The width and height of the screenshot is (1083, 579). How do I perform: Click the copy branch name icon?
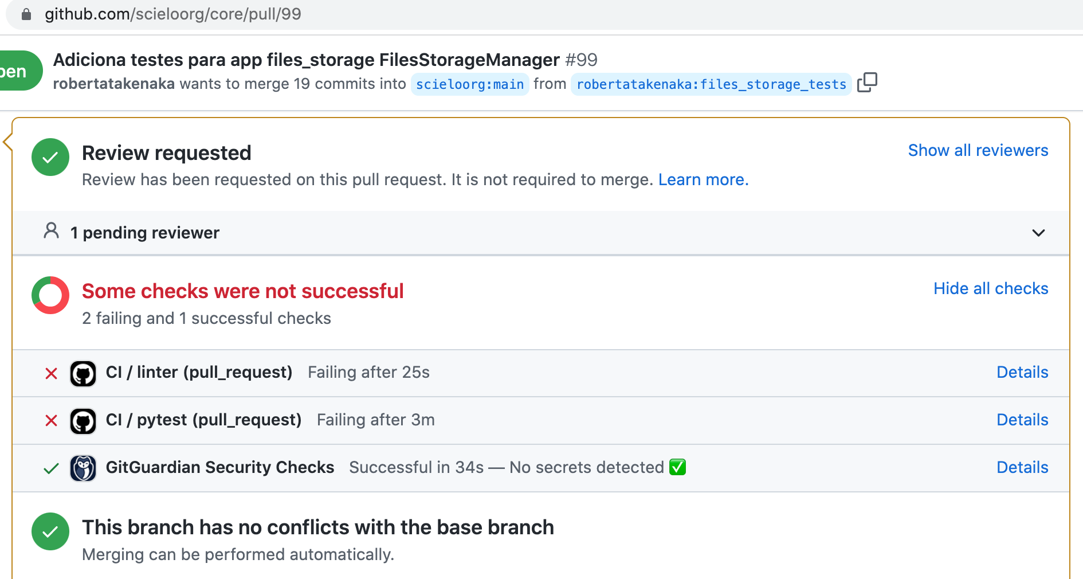point(867,83)
